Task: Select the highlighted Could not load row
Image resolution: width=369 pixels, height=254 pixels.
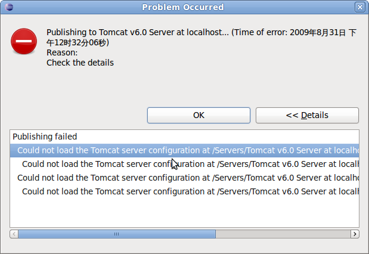Action: click(185, 150)
